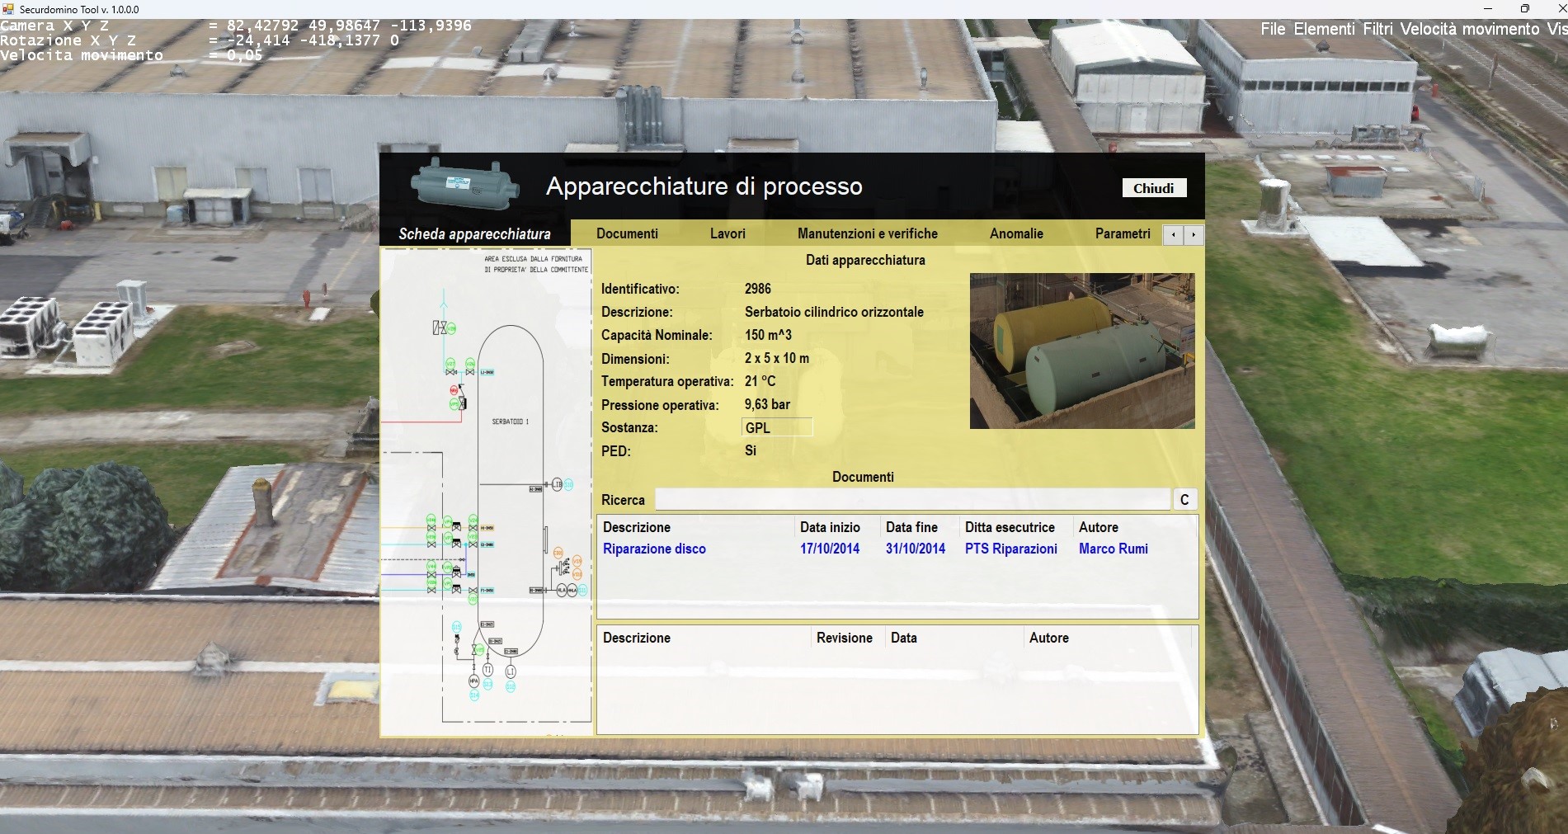Switch to the Lavori tab
This screenshot has height=834, width=1568.
727,233
